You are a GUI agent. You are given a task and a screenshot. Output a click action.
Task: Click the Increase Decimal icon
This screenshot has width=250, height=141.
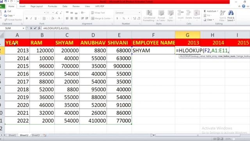(134, 18)
